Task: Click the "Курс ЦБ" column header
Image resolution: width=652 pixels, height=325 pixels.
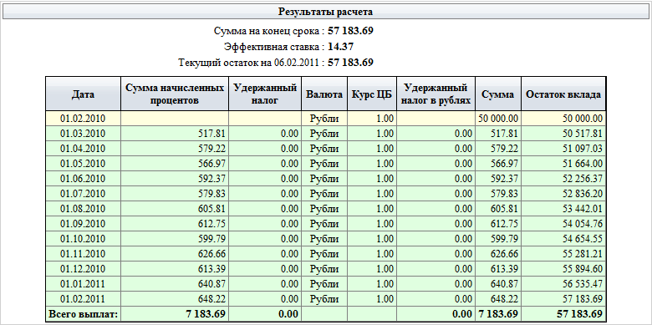Action: (372, 94)
